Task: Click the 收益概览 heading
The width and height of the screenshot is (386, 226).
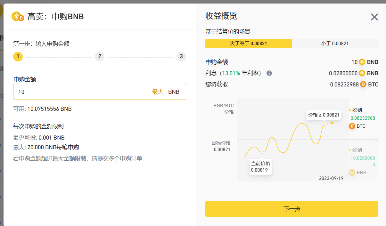Action: click(x=221, y=16)
